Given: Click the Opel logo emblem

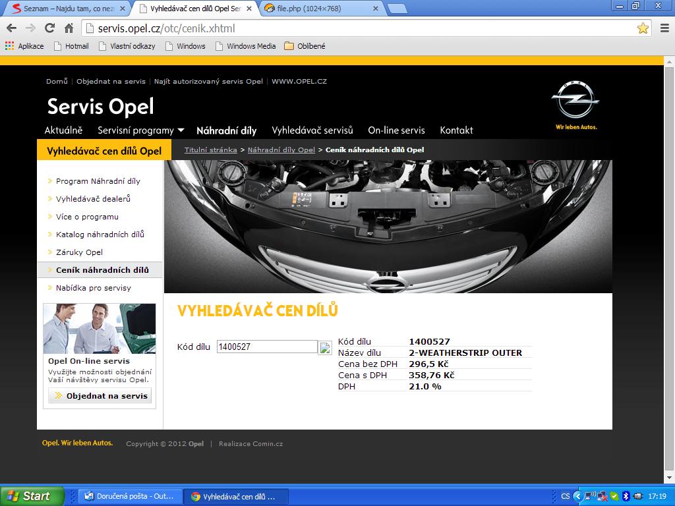Looking at the screenshot, I should pyautogui.click(x=575, y=102).
